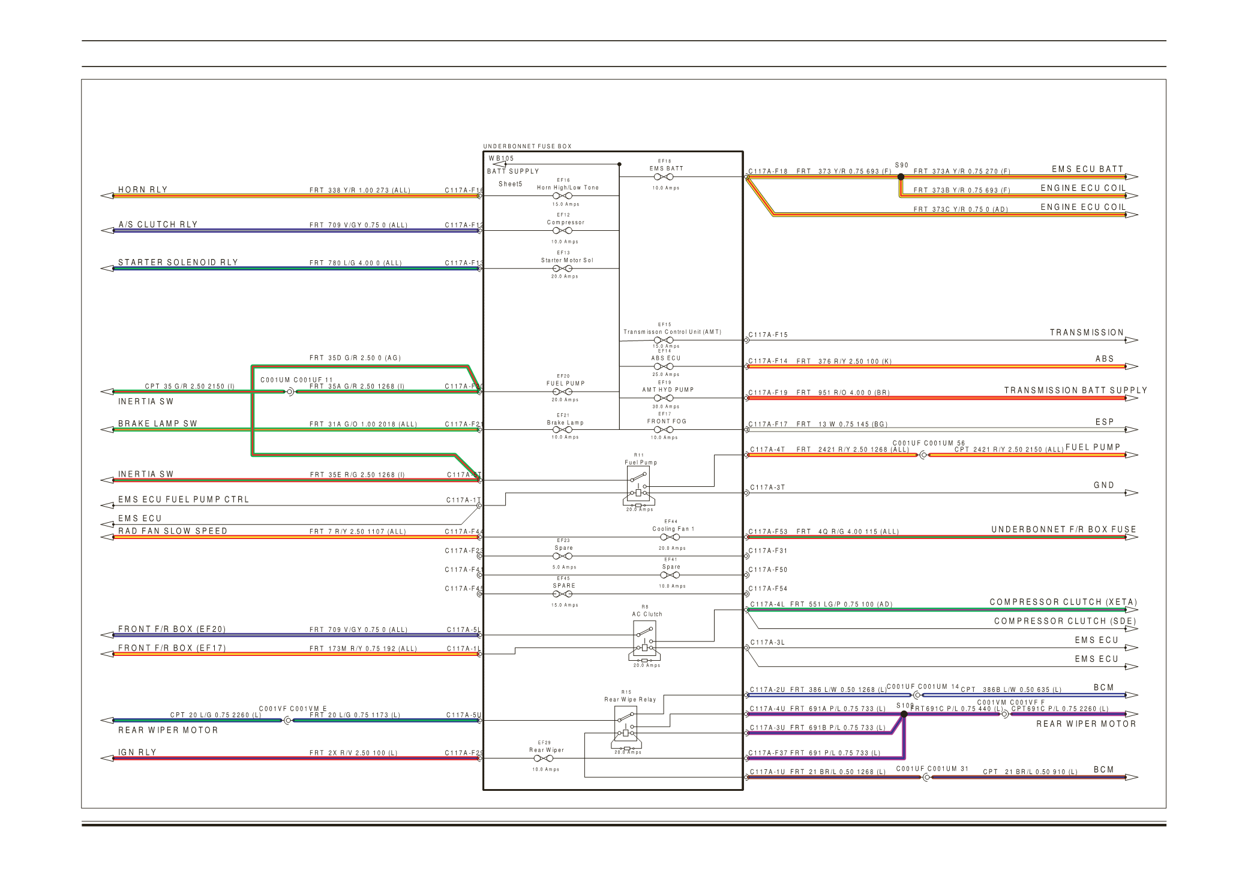Image resolution: width=1248 pixels, height=882 pixels.
Task: Click the R8 AC Clutch relay symbol
Action: [644, 639]
